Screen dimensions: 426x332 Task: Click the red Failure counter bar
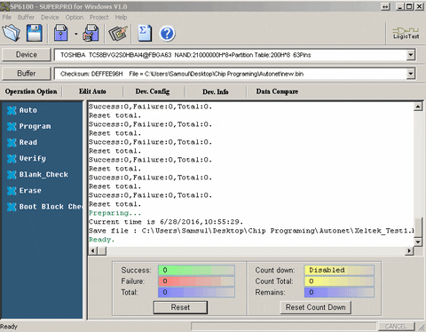tap(196, 281)
